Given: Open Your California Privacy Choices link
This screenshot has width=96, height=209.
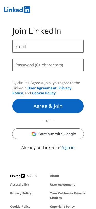Looking at the screenshot, I should click(68, 196).
